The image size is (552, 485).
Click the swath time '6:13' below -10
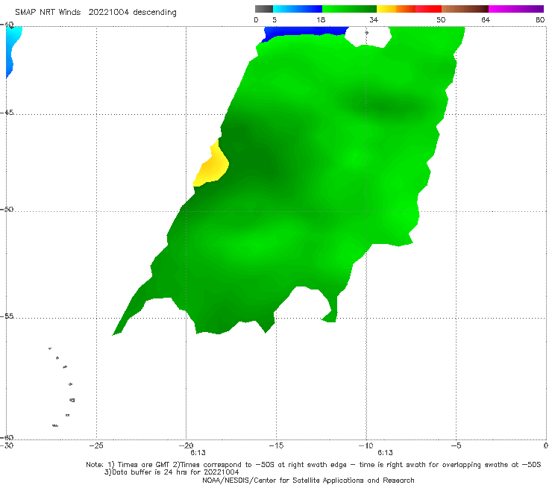click(x=385, y=453)
